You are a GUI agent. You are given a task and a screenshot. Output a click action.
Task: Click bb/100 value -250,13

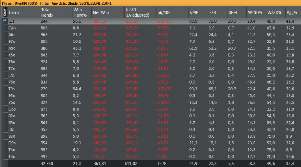(164, 21)
